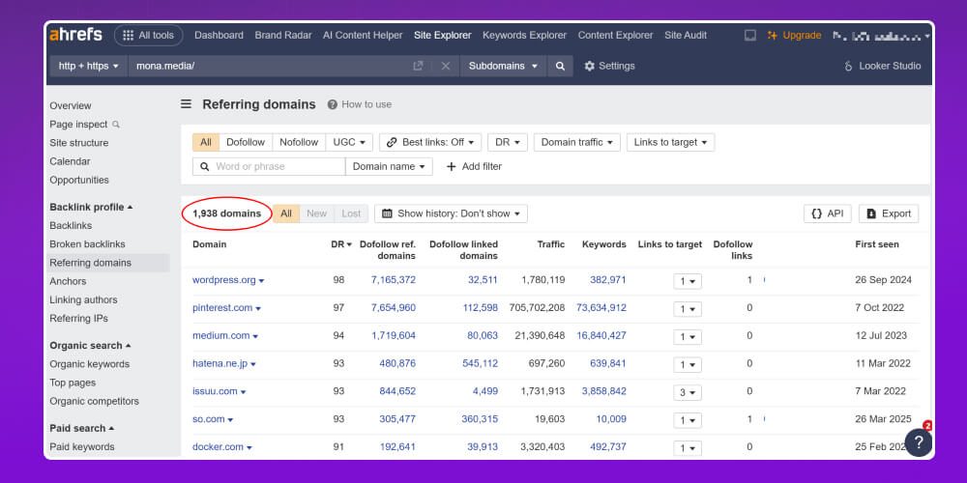Image resolution: width=967 pixels, height=483 pixels.
Task: Open Site Audit
Action: 686,35
